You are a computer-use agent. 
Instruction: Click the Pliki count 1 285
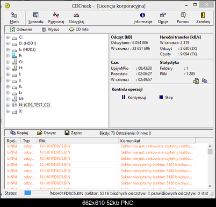[191, 73]
